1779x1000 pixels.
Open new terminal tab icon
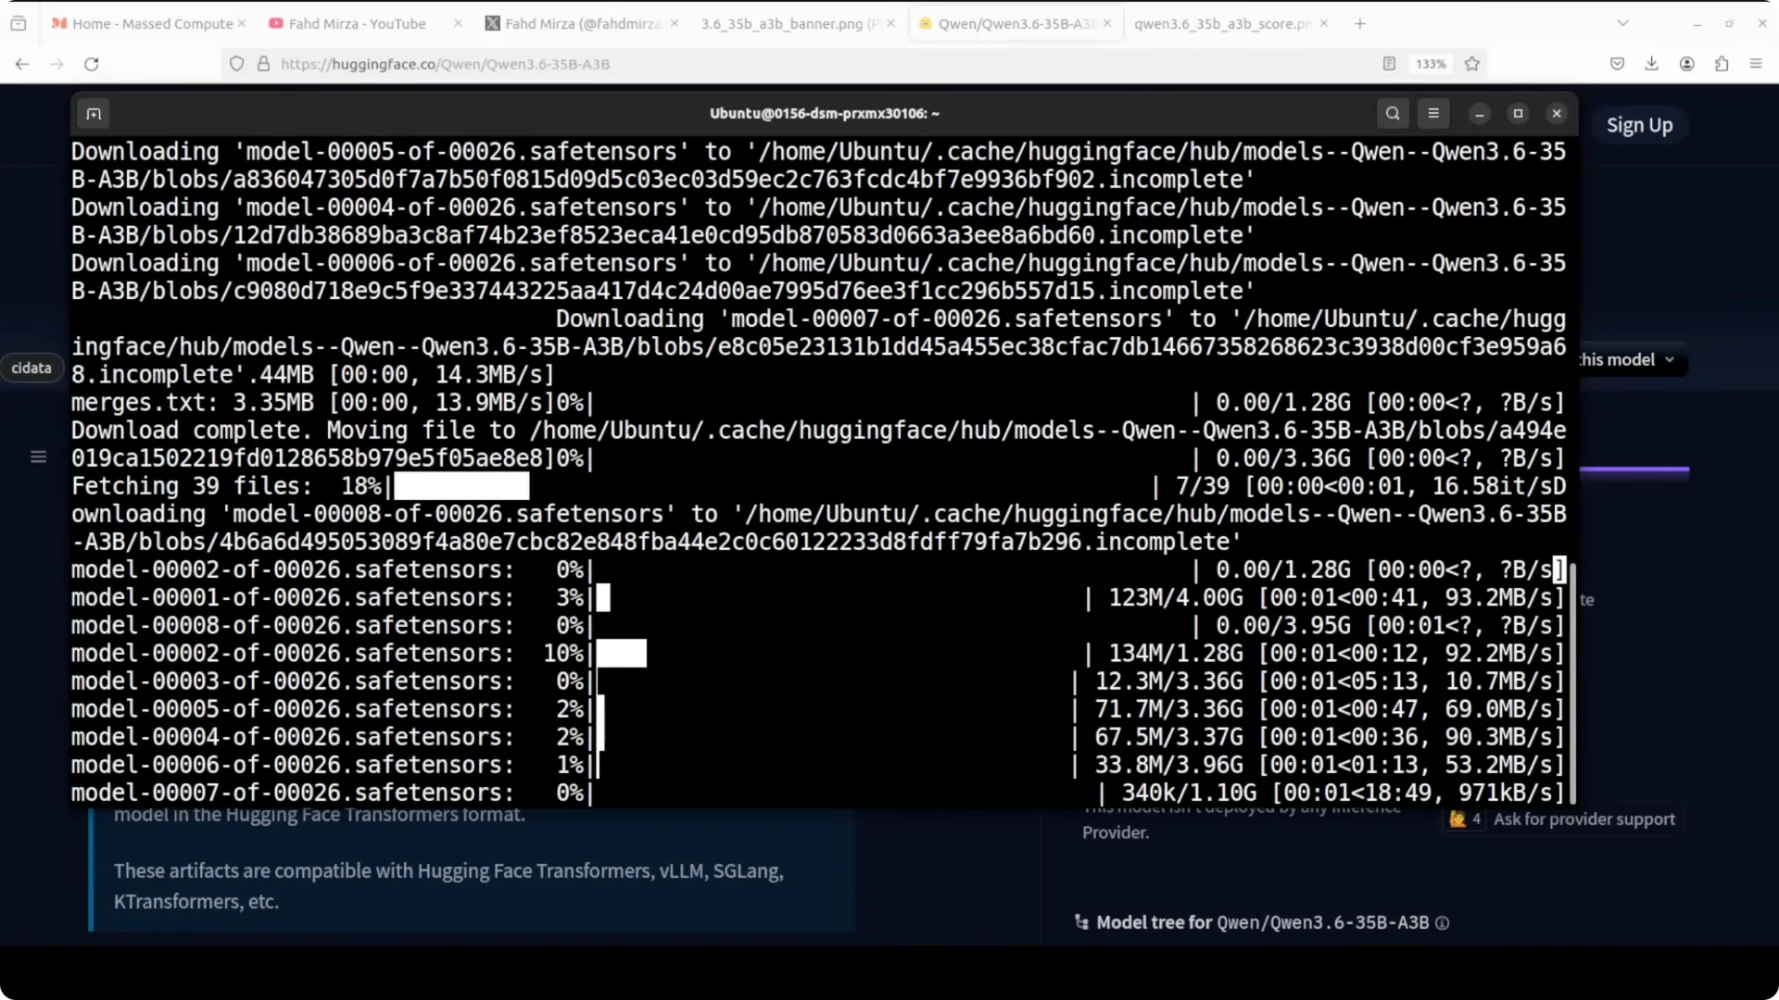(94, 114)
